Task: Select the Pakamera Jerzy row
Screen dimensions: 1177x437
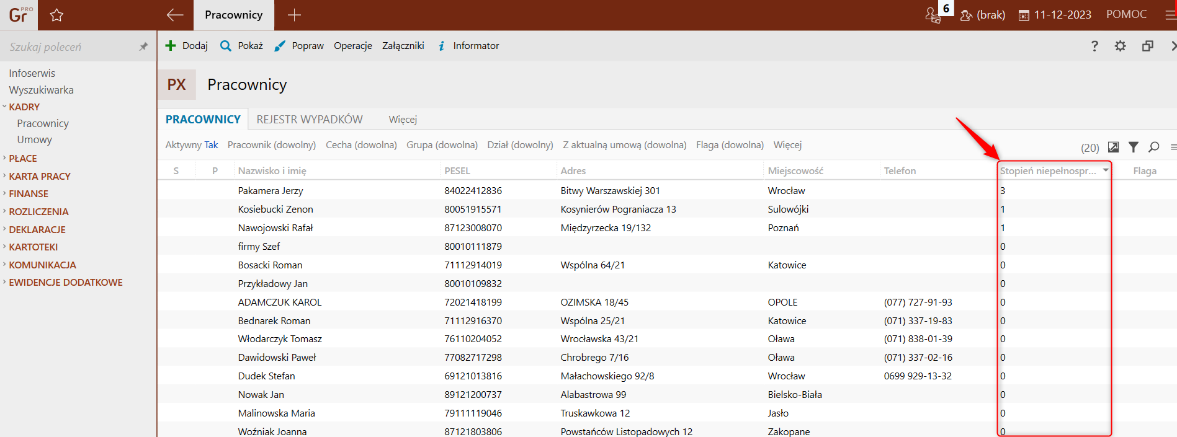Action: [271, 191]
